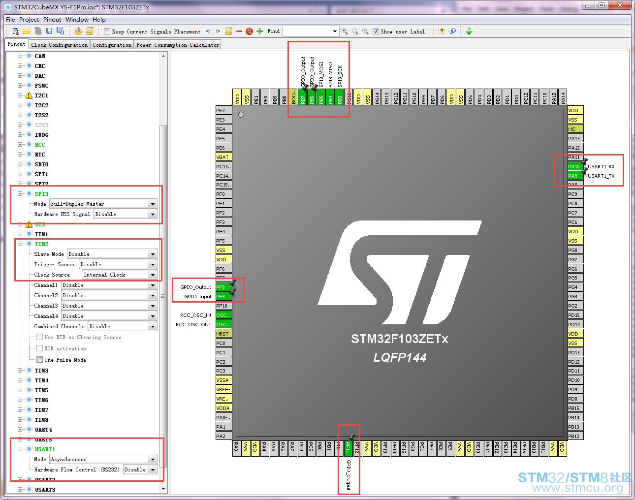Open the Pinout menu
635x500 pixels.
52,20
